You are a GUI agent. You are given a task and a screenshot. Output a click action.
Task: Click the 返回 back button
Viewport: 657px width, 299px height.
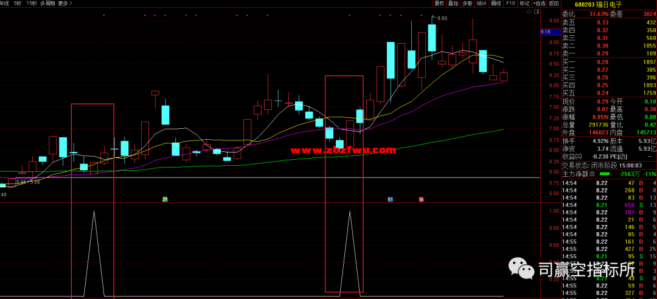pos(554,4)
